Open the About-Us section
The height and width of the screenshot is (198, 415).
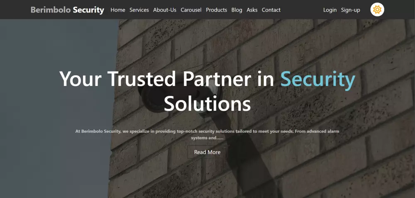click(x=165, y=10)
